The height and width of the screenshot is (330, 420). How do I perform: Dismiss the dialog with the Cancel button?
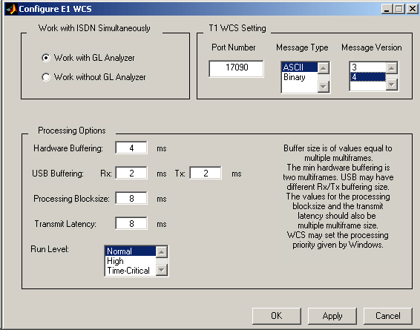click(387, 316)
